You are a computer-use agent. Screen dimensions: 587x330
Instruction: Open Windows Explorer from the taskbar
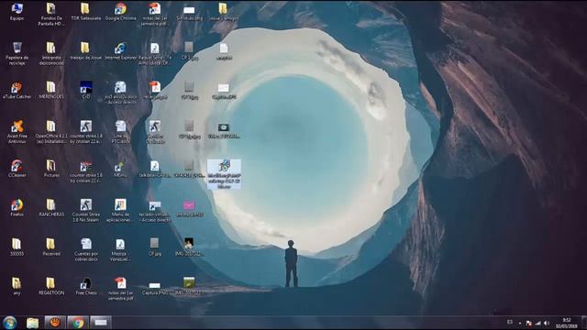[x=33, y=323]
